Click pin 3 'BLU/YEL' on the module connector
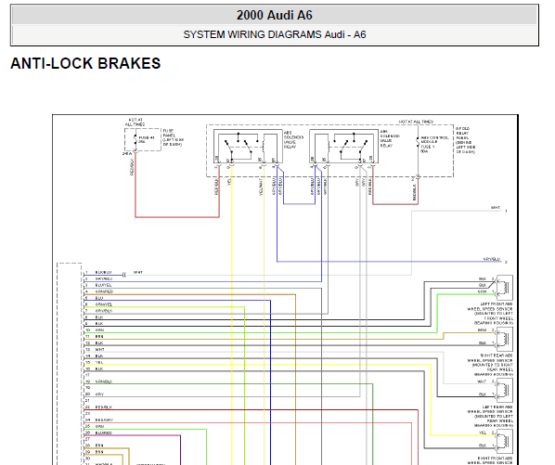This screenshot has width=555, height=465. (x=103, y=285)
